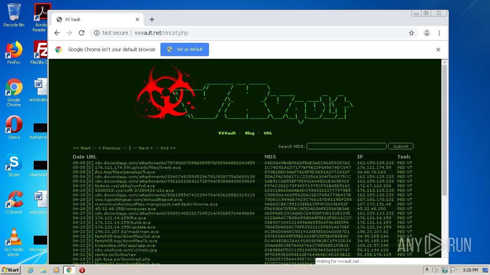The image size is (490, 275).
Task: Go back using Chrome's back arrow
Action: click(57, 33)
